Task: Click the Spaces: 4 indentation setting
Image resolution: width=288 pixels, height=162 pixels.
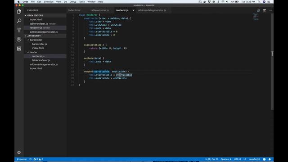Action: 226,159
